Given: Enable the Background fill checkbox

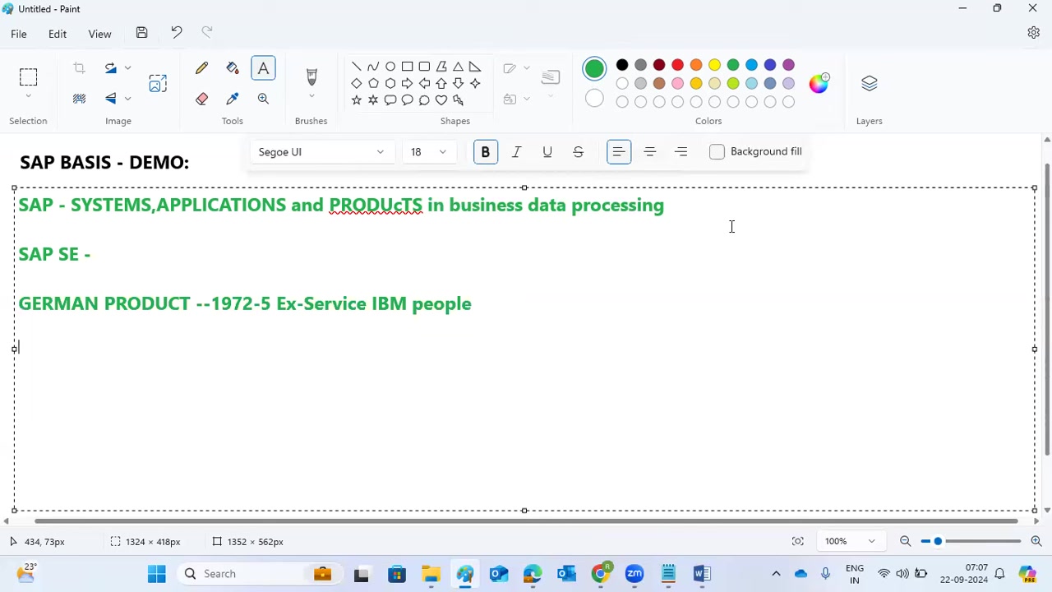Looking at the screenshot, I should coord(717,152).
